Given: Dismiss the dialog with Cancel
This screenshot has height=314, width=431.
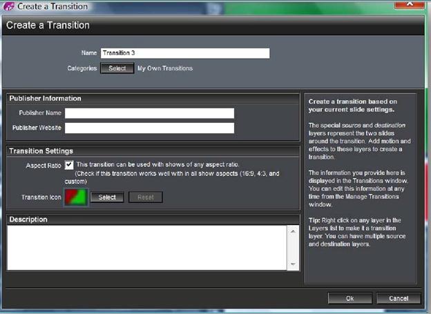Looking at the screenshot, I should click(x=399, y=298).
